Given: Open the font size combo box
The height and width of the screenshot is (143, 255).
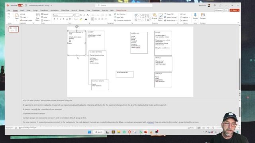Looking at the screenshot, I should pos(76,15).
